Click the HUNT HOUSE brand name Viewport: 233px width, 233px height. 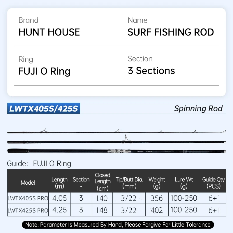click(x=49, y=32)
